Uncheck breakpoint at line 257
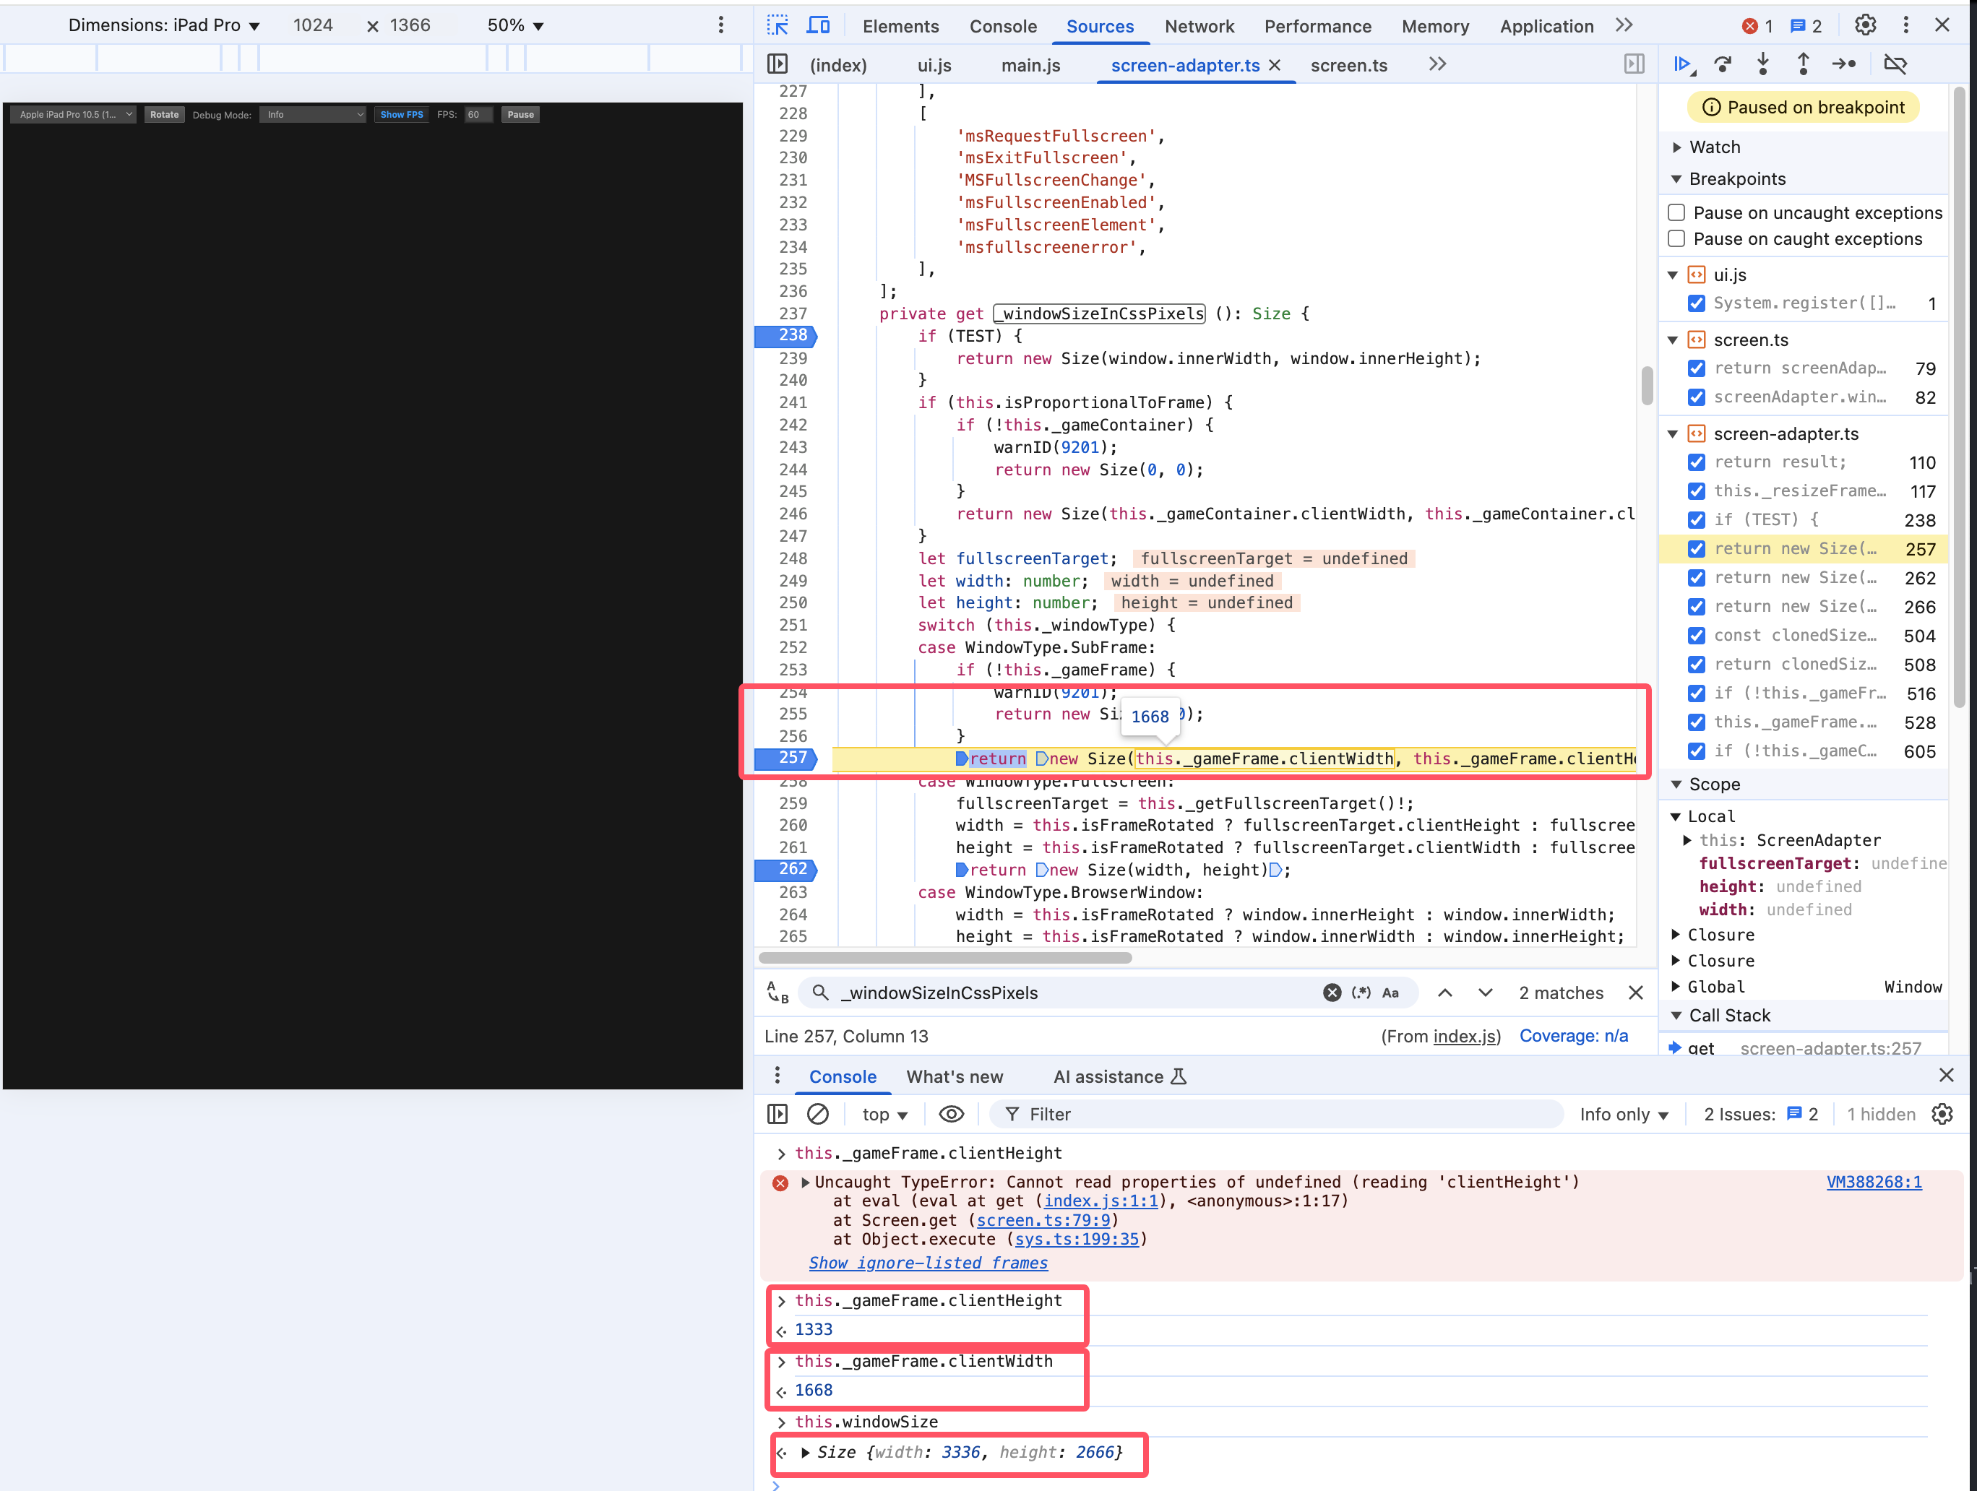 (x=1697, y=548)
